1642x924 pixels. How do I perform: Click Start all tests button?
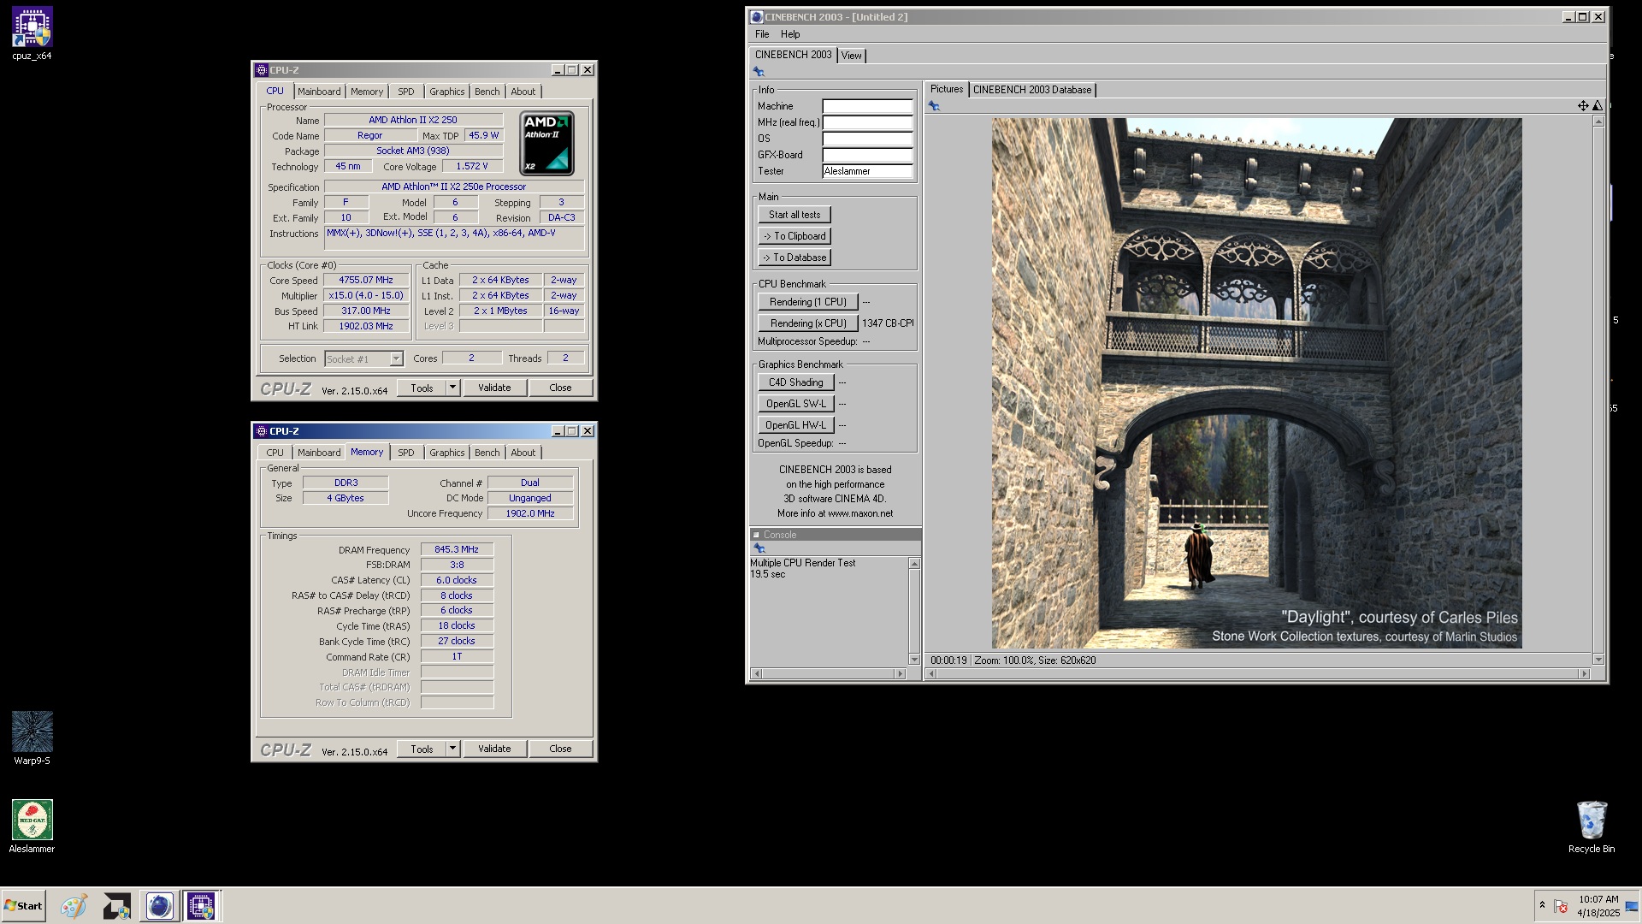click(794, 215)
